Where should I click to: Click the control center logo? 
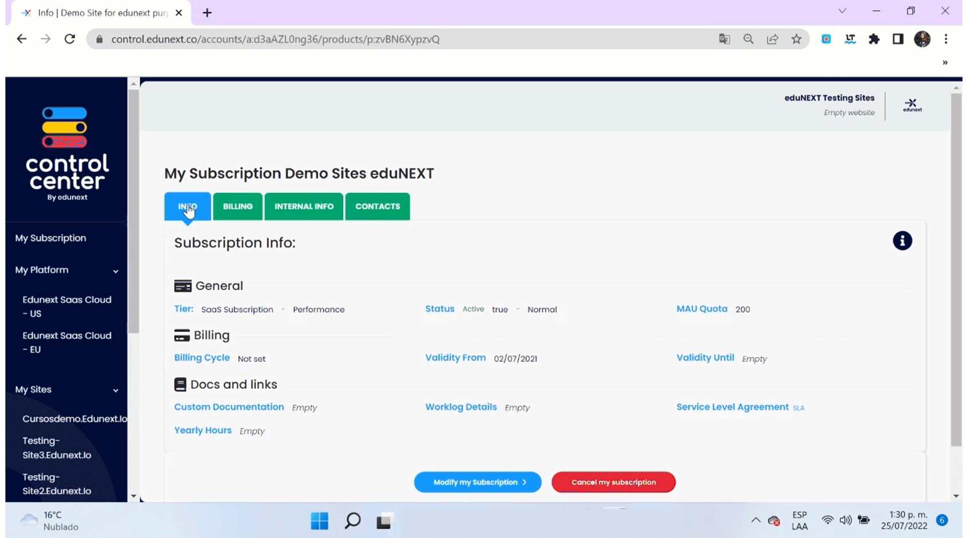click(67, 154)
